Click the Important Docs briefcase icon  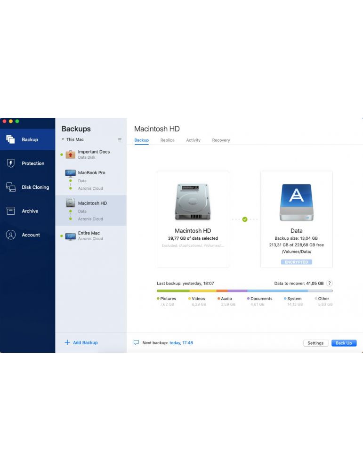point(70,154)
